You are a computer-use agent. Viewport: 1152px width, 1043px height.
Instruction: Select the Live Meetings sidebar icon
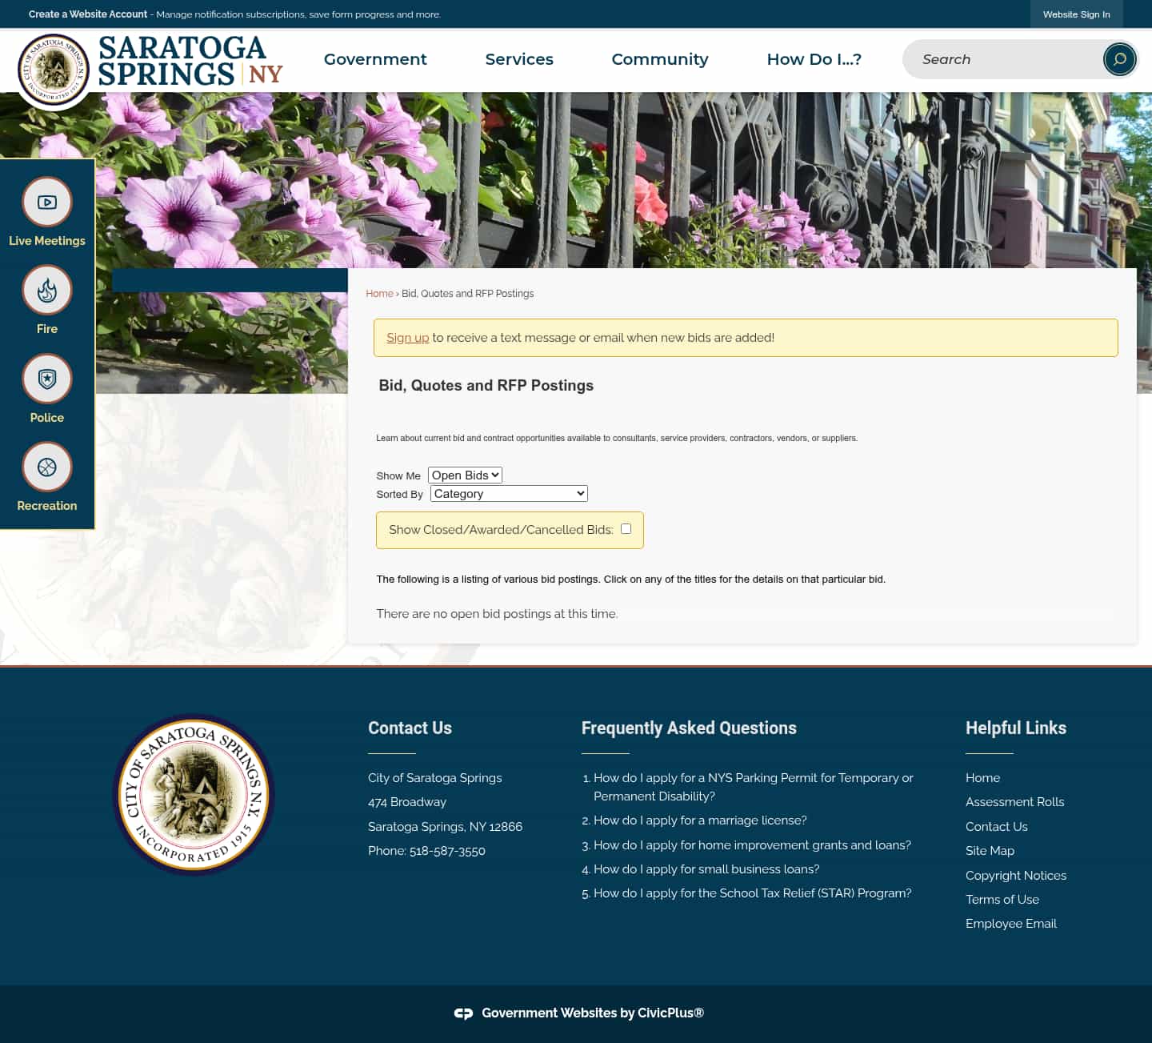[47, 202]
